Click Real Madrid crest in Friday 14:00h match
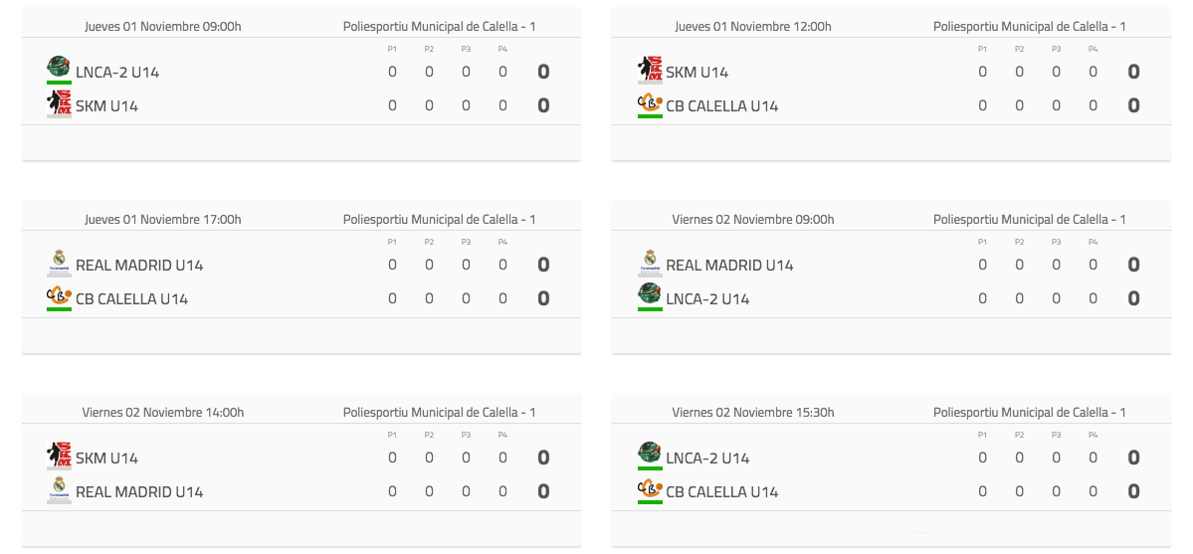1193x554 pixels. pos(59,487)
